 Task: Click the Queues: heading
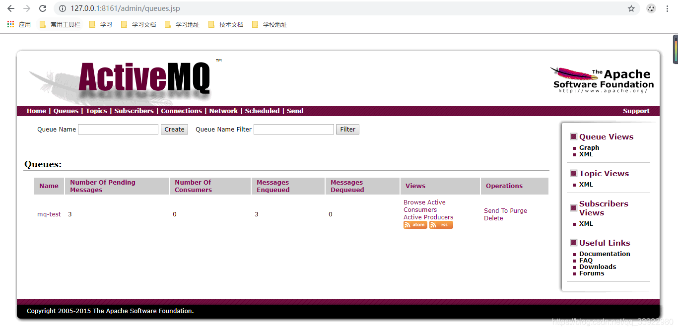(x=43, y=165)
